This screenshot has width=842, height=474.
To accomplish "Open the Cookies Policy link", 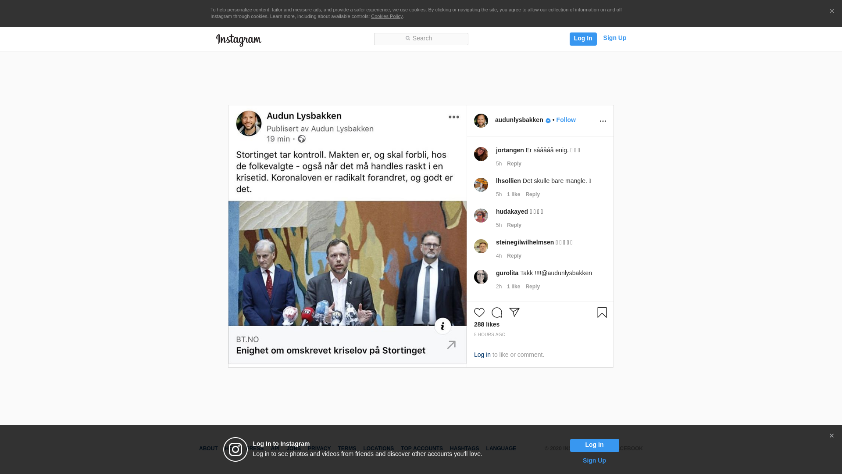I will pyautogui.click(x=386, y=17).
